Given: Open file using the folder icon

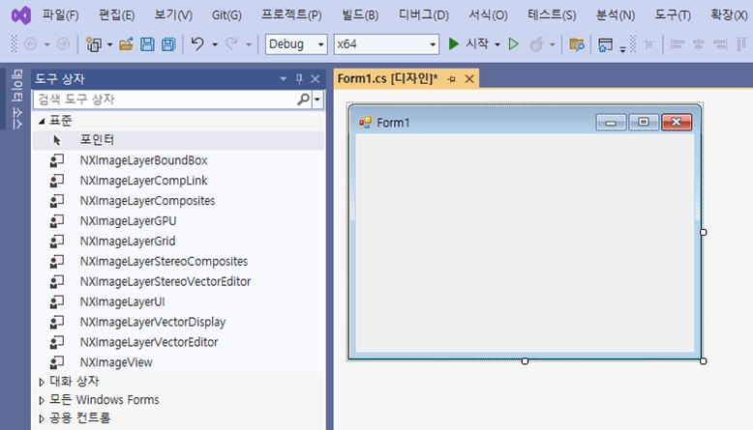Looking at the screenshot, I should point(126,44).
